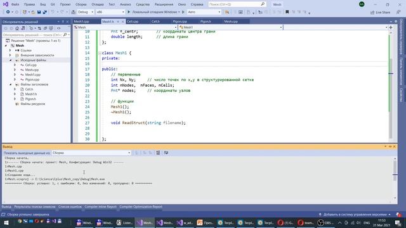Expand the Ссылки node
This screenshot has height=228, width=406.
click(x=10, y=51)
